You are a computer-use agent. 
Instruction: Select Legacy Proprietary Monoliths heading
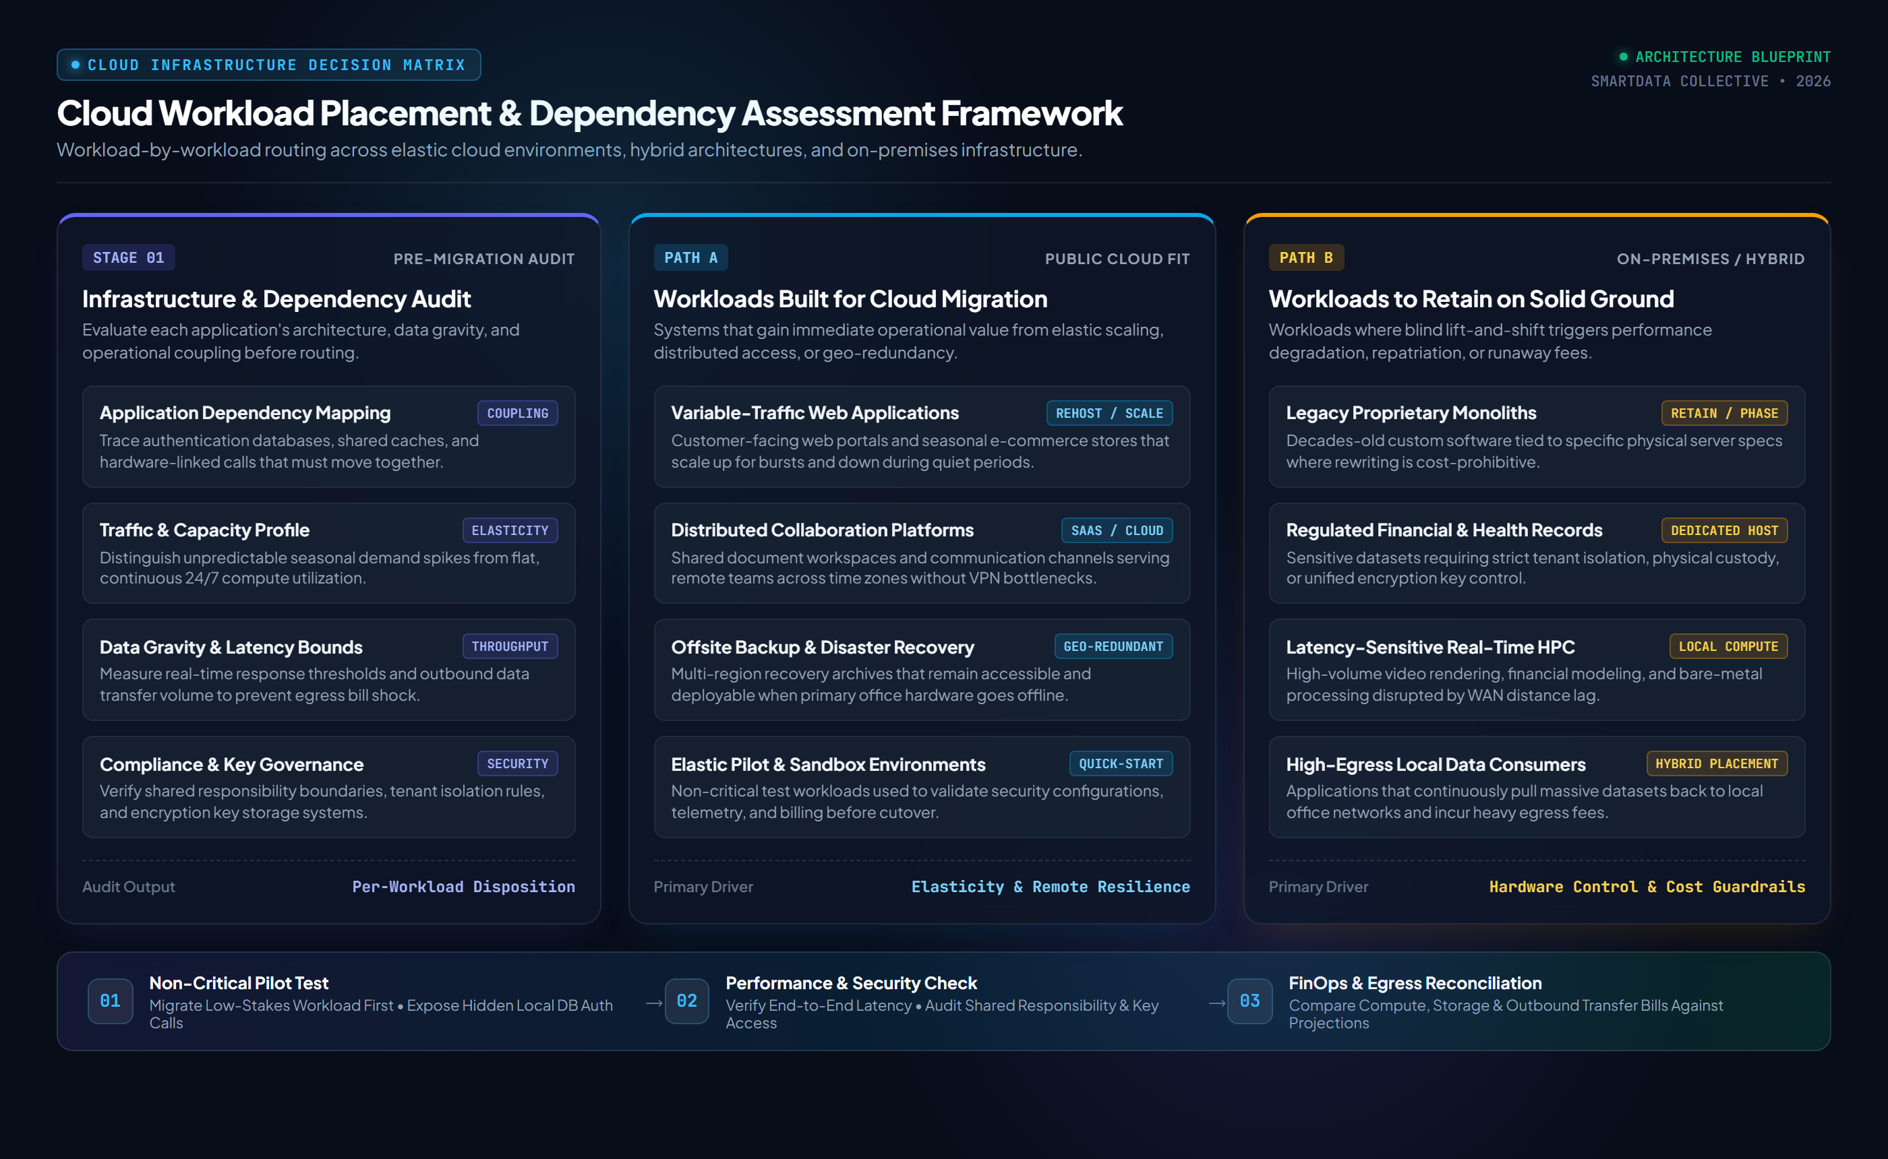tap(1411, 413)
